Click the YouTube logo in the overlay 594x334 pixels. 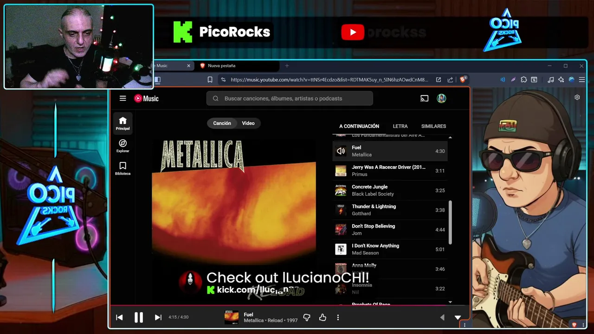point(353,32)
